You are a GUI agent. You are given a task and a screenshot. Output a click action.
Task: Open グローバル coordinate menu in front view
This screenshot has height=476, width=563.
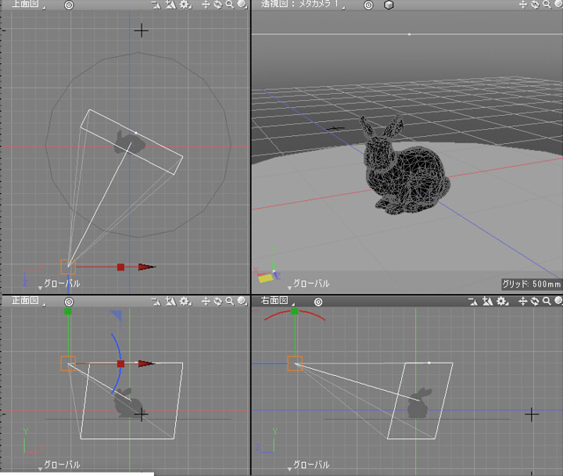click(59, 465)
